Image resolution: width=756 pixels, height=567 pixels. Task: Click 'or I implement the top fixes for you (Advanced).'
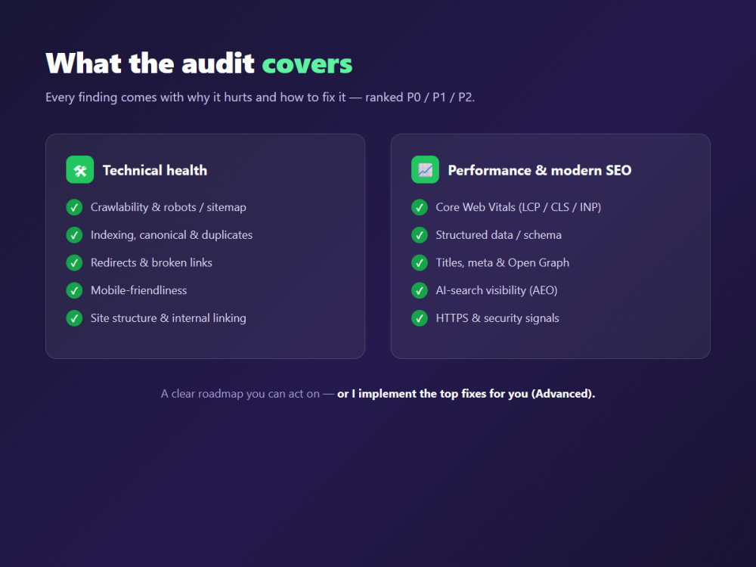tap(466, 394)
